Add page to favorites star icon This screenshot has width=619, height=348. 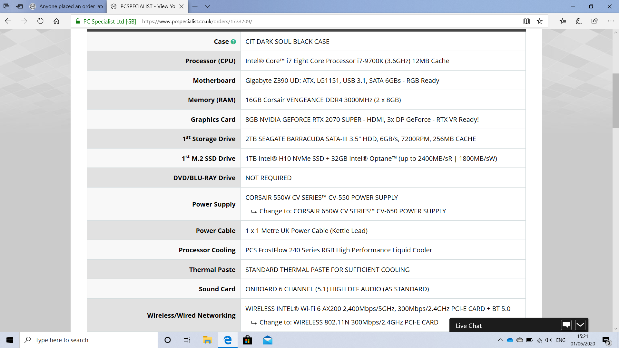tap(540, 21)
